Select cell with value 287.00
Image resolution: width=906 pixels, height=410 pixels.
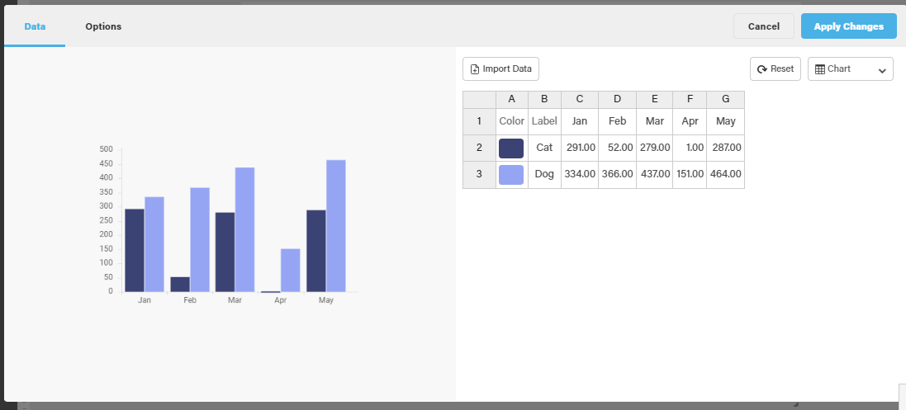(x=726, y=148)
